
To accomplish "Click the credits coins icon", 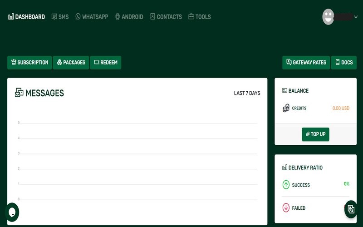I will coord(286,108).
